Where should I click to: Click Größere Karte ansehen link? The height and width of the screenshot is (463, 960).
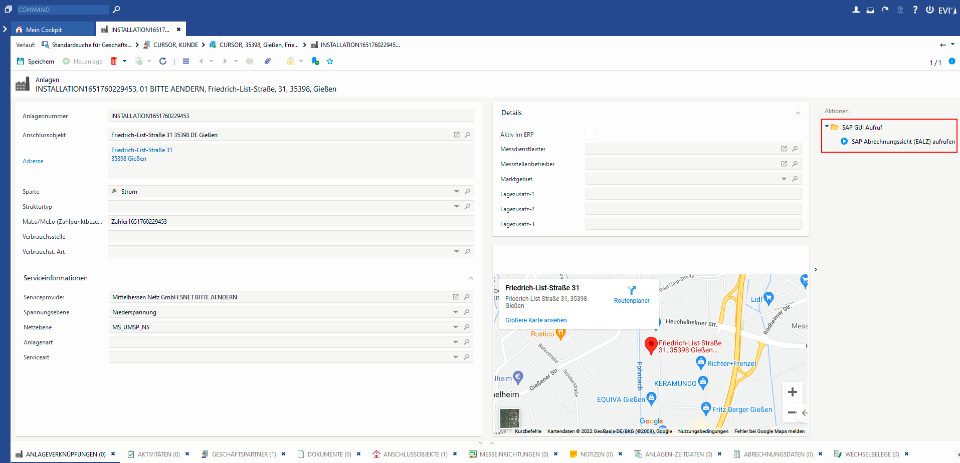536,320
